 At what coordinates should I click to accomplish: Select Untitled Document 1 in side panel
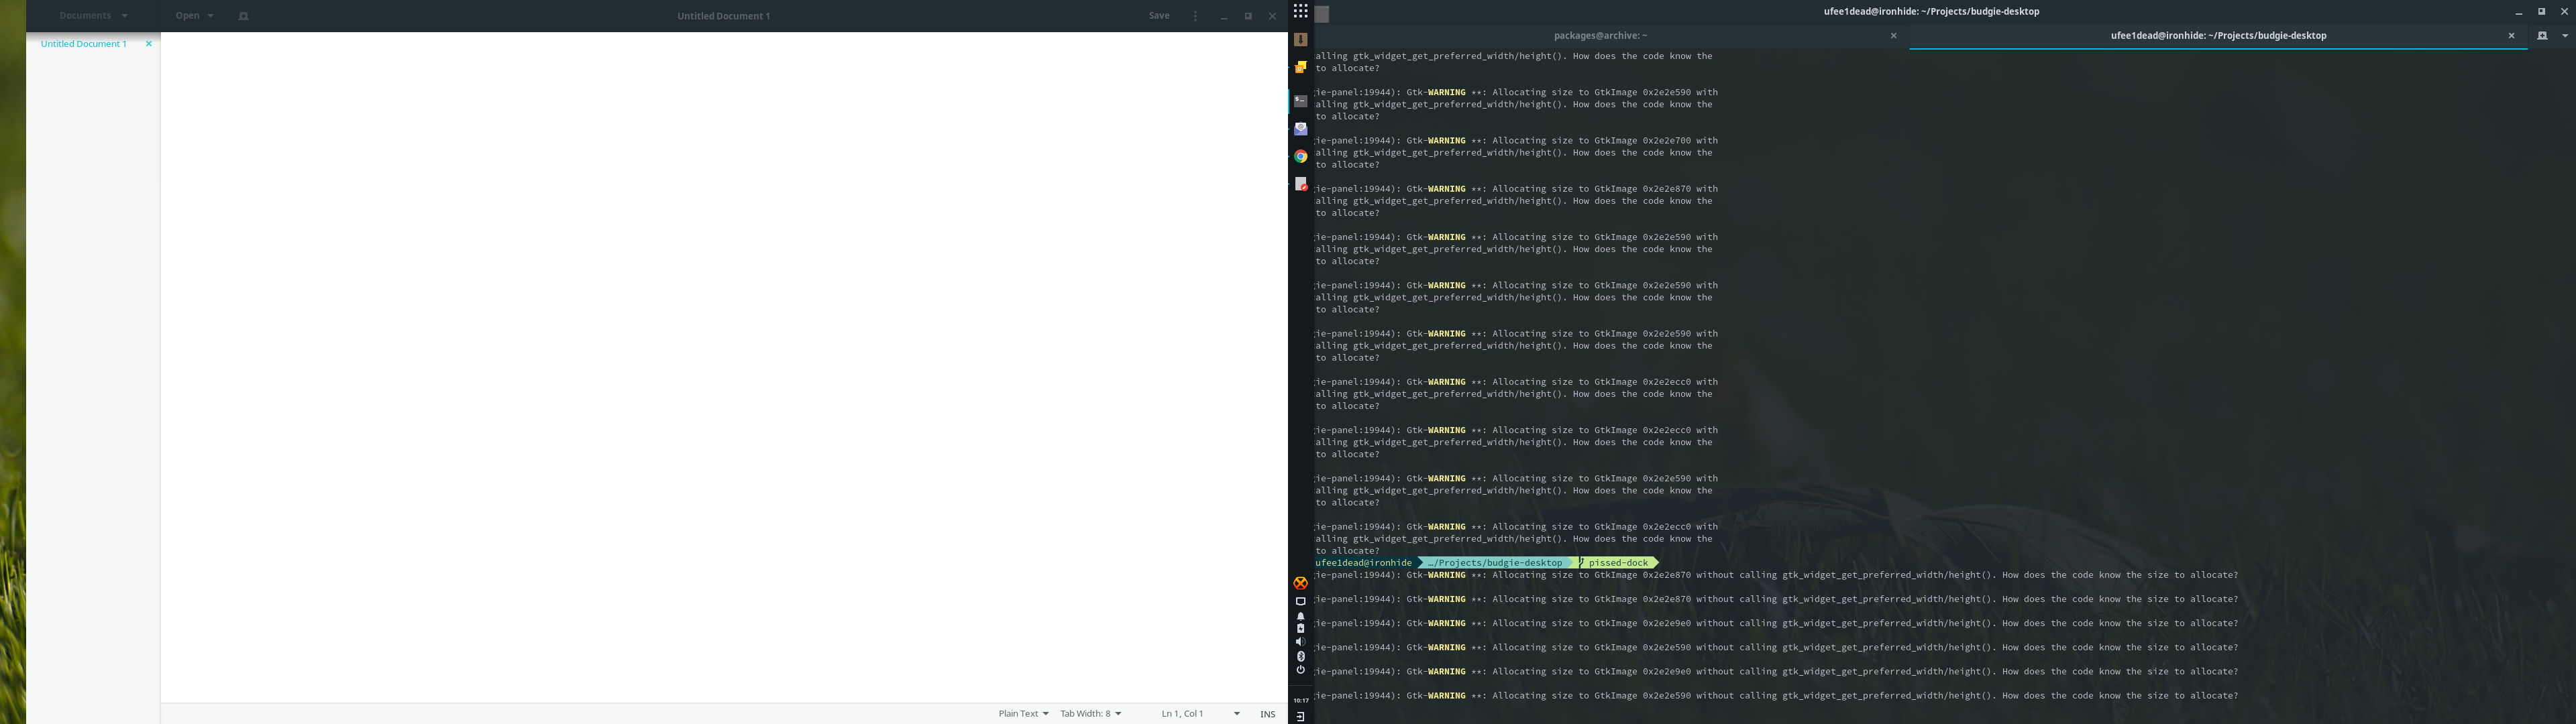point(84,44)
